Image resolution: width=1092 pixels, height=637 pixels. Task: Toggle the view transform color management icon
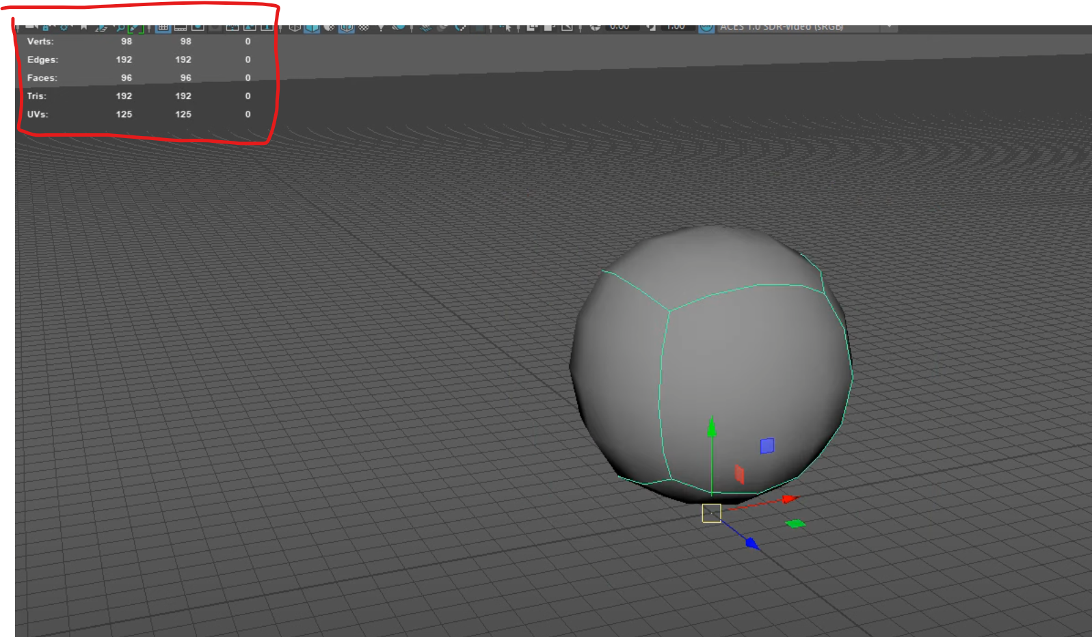(x=706, y=28)
